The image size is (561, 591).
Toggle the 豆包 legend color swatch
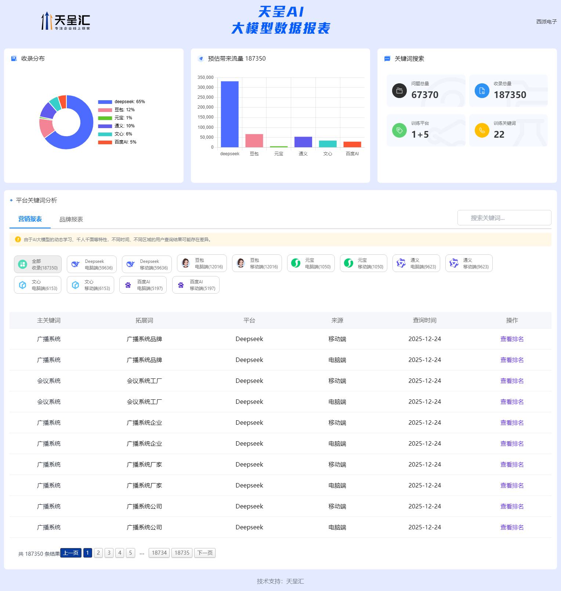click(105, 110)
